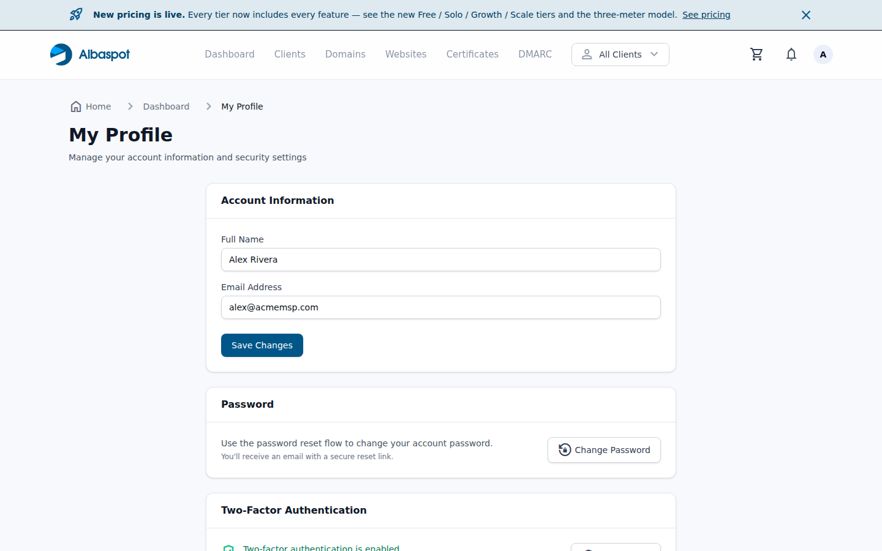
Task: Click the Two-Factor Authentication heading
Action: click(294, 511)
